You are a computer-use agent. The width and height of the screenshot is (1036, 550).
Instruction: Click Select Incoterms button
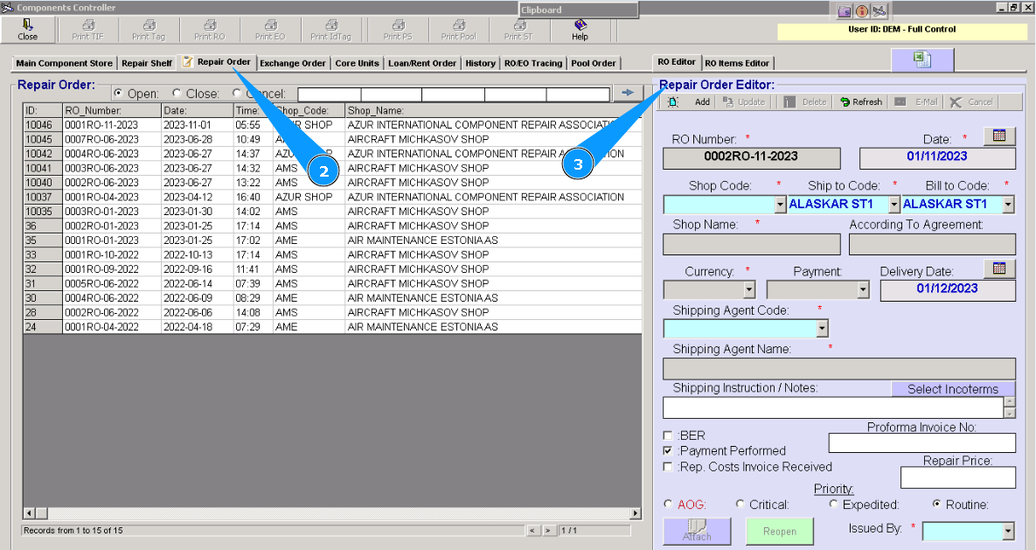click(x=953, y=389)
